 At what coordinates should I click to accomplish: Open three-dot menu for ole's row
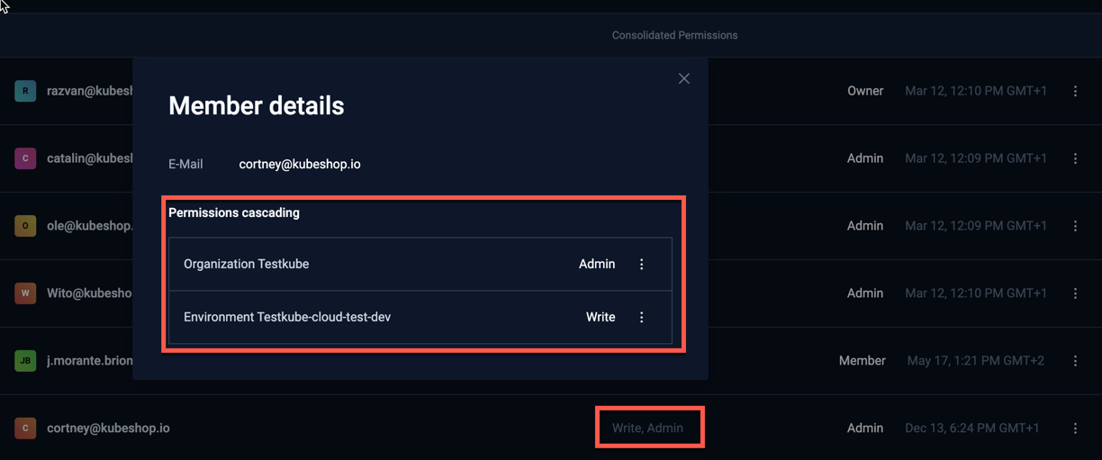click(1075, 226)
